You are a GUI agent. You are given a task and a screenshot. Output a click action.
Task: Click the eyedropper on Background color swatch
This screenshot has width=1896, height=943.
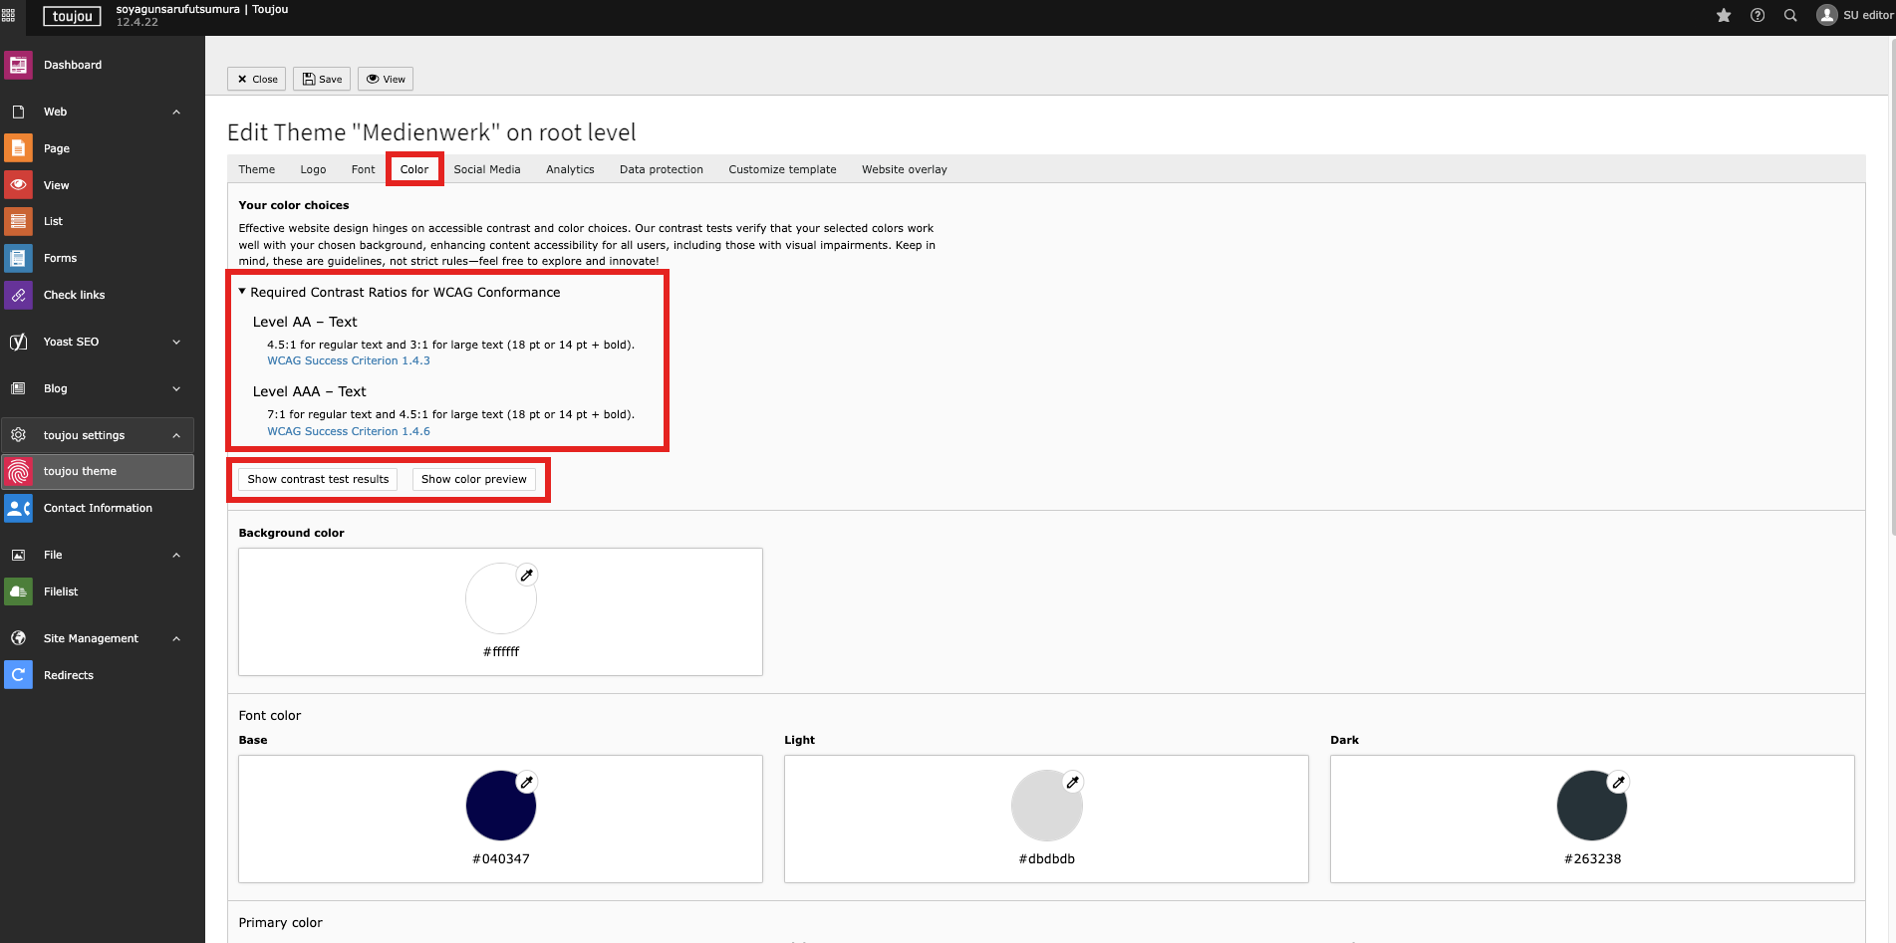527,575
